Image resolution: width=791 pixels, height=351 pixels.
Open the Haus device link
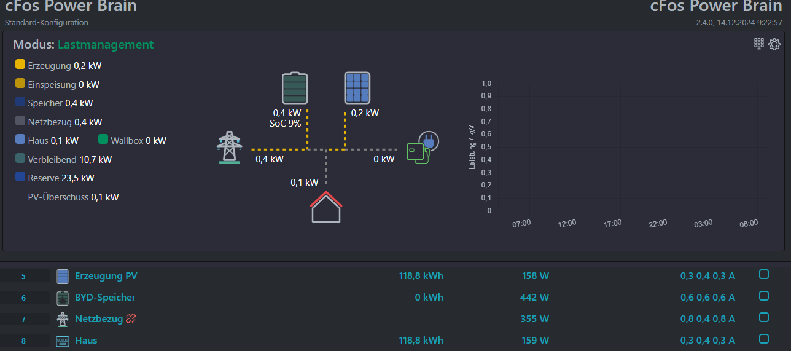(x=86, y=341)
